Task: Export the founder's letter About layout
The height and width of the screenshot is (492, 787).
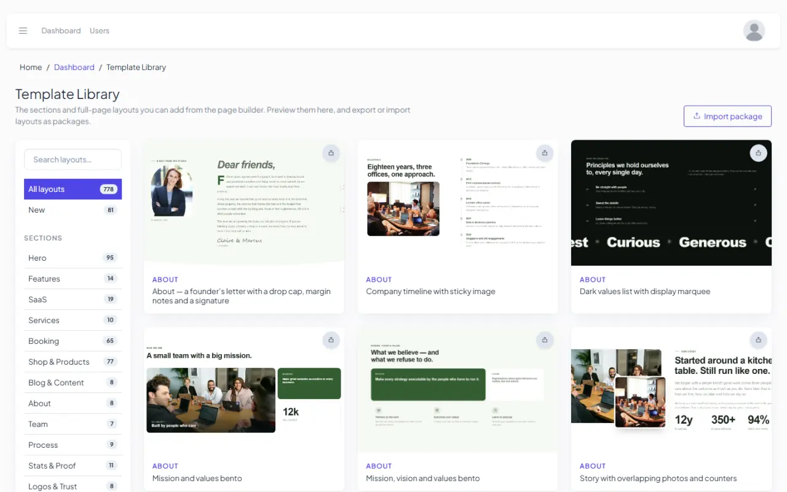Action: [x=331, y=153]
